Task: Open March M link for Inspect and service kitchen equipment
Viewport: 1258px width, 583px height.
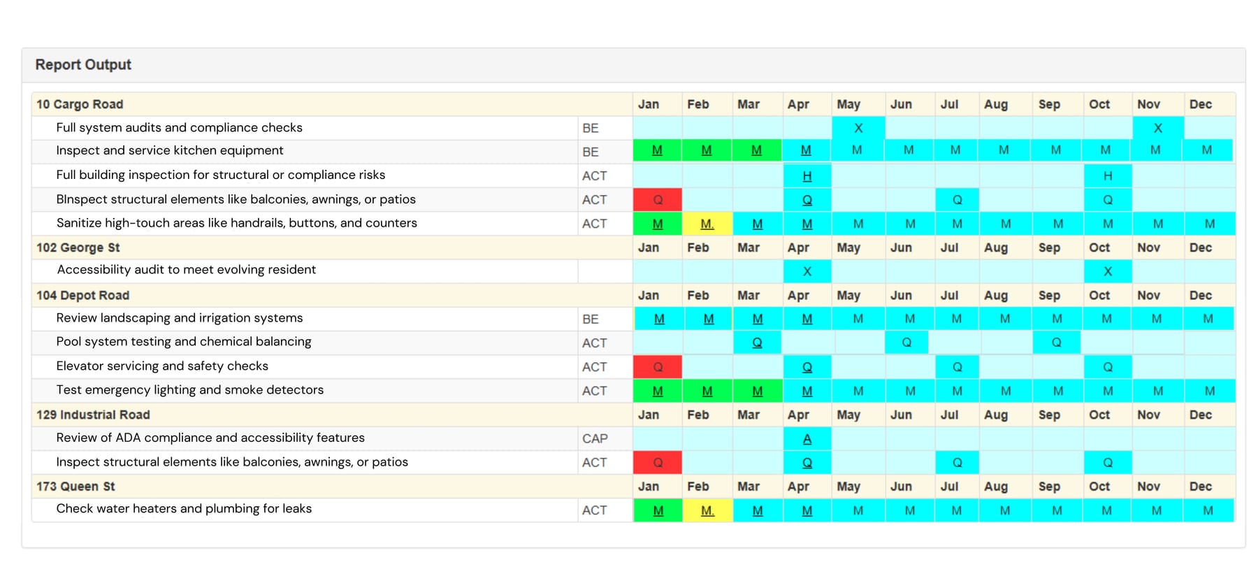Action: pos(756,150)
